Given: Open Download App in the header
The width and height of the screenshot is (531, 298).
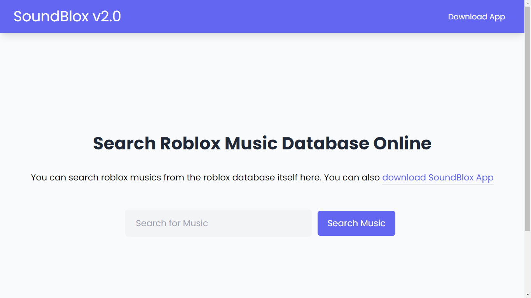Looking at the screenshot, I should tap(477, 17).
